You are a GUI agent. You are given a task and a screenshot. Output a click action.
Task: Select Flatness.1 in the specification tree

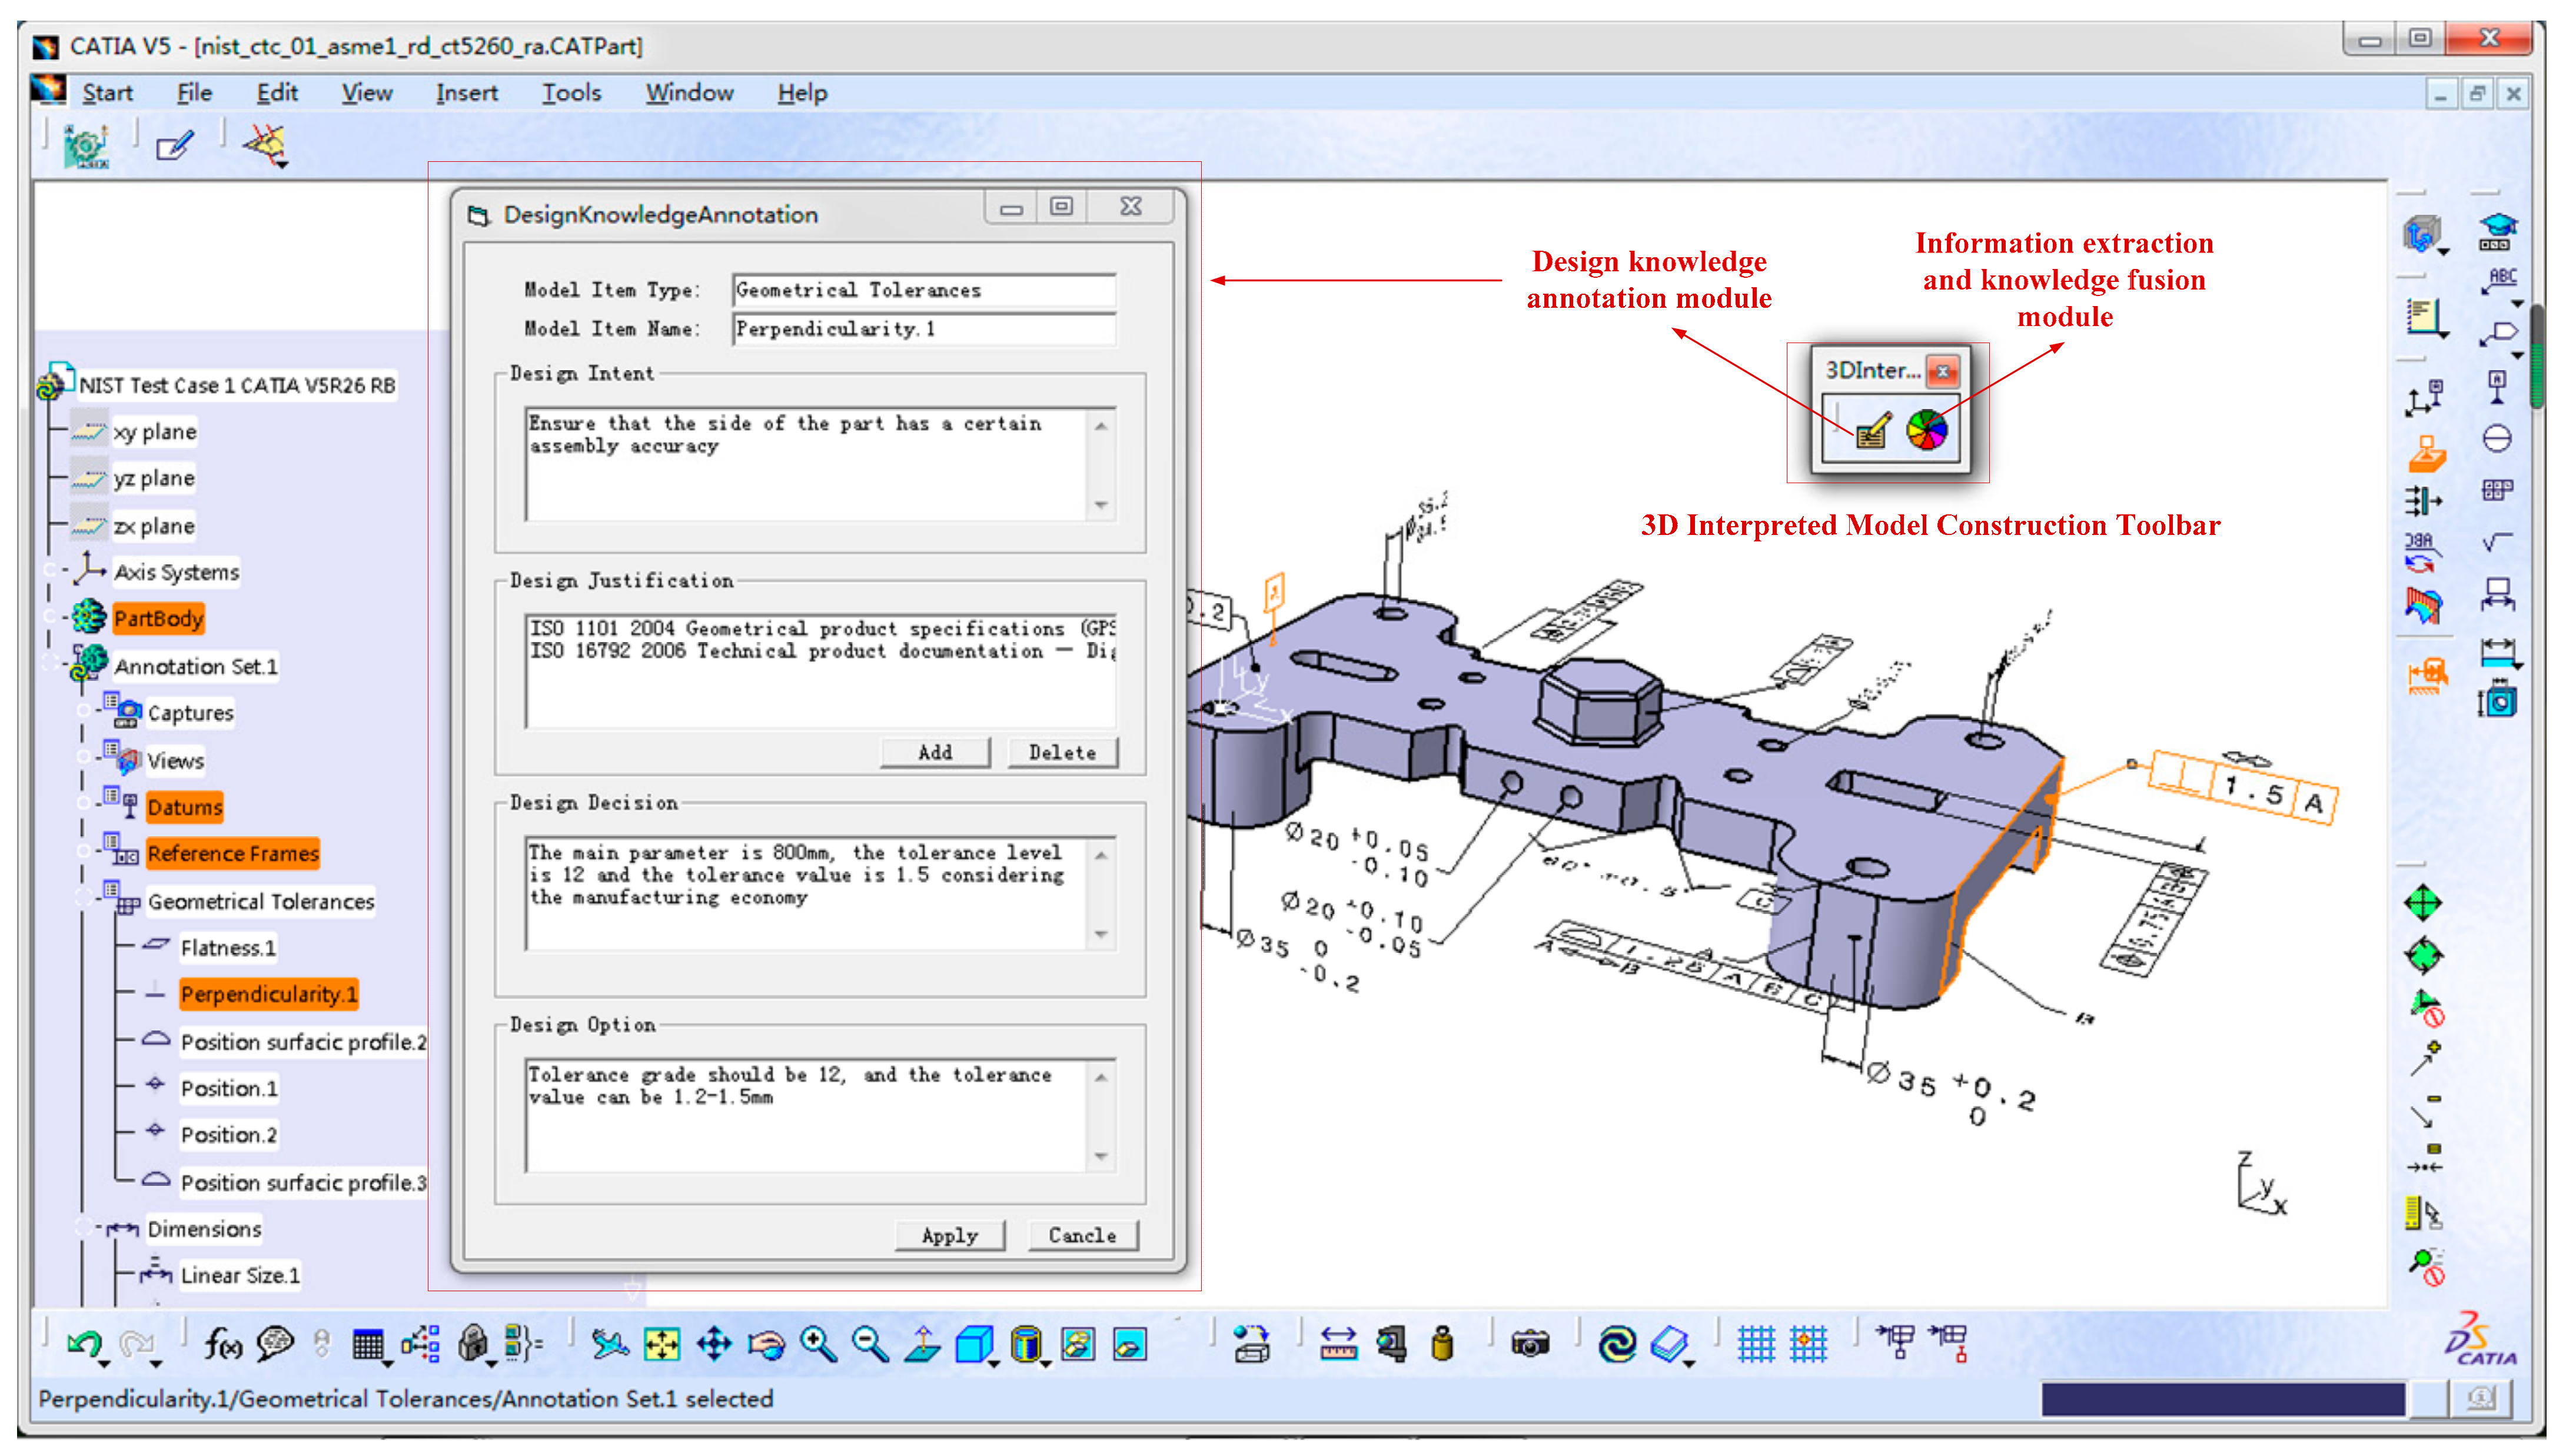pos(227,947)
